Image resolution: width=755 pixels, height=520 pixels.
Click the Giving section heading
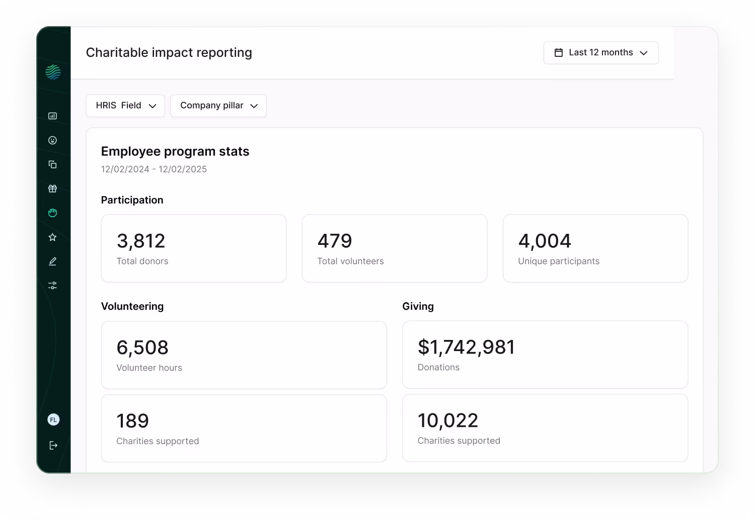pyautogui.click(x=418, y=306)
